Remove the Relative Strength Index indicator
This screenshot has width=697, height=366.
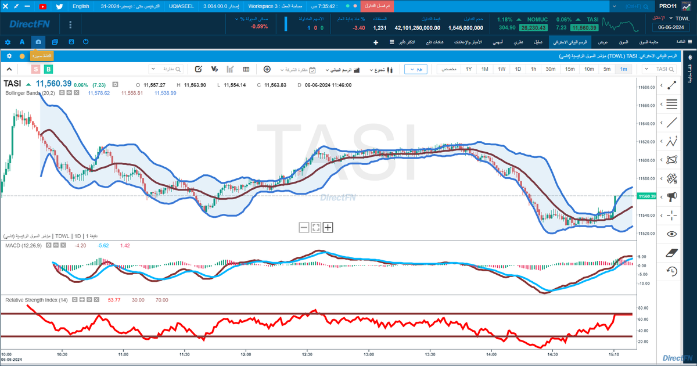pyautogui.click(x=96, y=300)
